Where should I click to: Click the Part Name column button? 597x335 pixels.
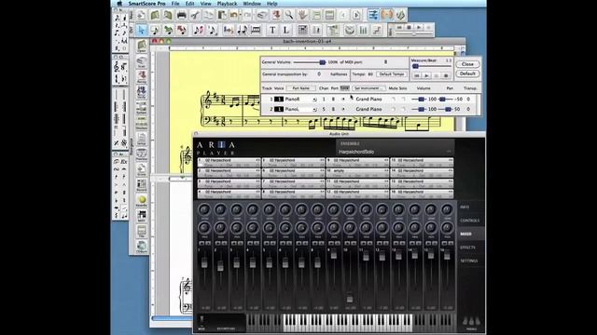coord(300,88)
